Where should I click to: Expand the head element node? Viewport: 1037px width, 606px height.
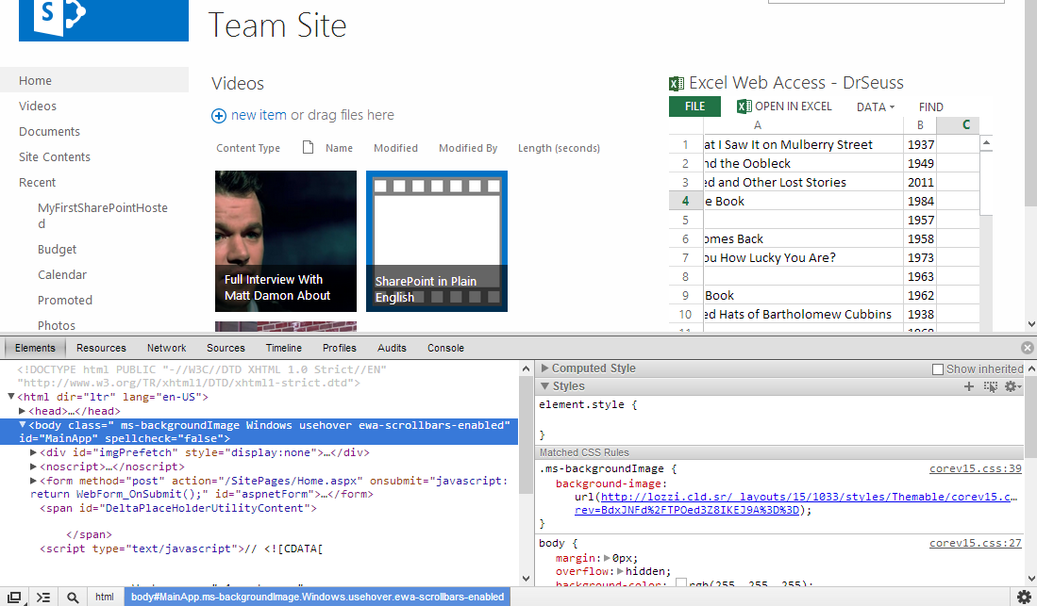[x=23, y=411]
